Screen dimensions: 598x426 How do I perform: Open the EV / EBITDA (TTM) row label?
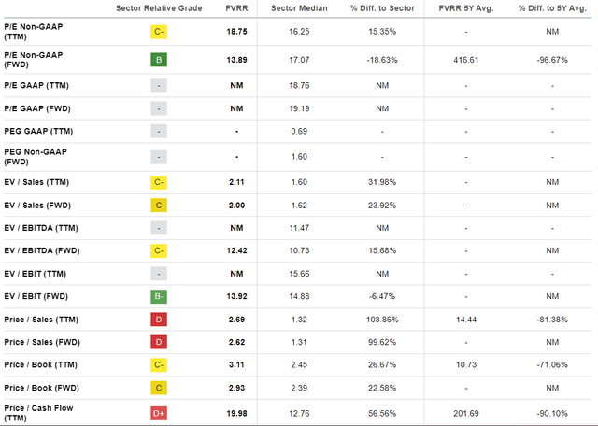coord(41,227)
